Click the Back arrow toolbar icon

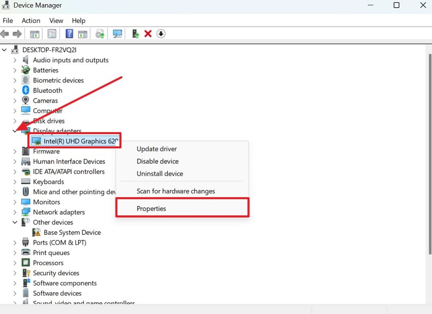(x=5, y=34)
